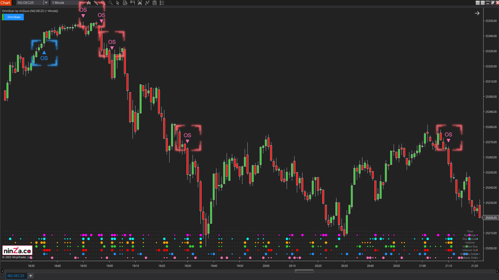Viewport: 499px width, 280px height.
Task: Click the alerts flag icon
Action: pos(133,2)
